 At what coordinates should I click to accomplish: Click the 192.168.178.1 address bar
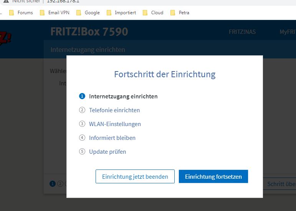[x=63, y=1]
